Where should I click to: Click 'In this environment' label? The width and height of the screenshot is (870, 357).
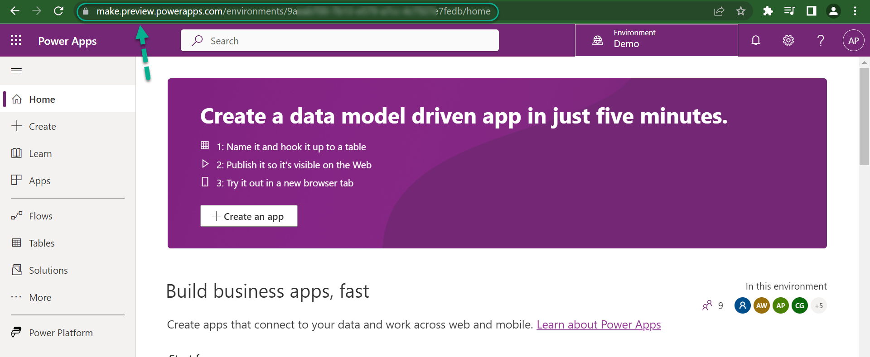(x=786, y=286)
